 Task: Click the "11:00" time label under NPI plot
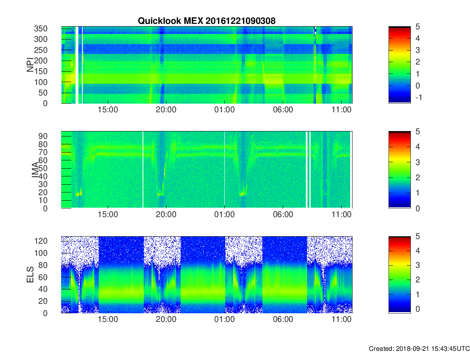[x=341, y=110]
